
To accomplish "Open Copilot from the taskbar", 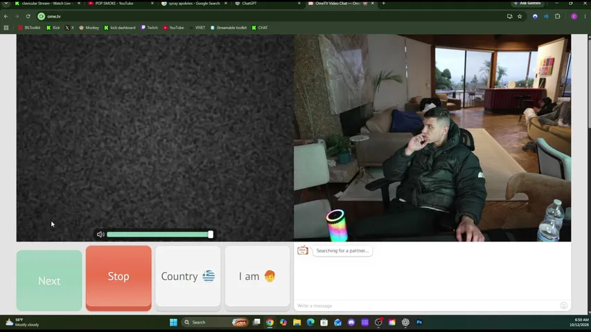I will (283, 322).
